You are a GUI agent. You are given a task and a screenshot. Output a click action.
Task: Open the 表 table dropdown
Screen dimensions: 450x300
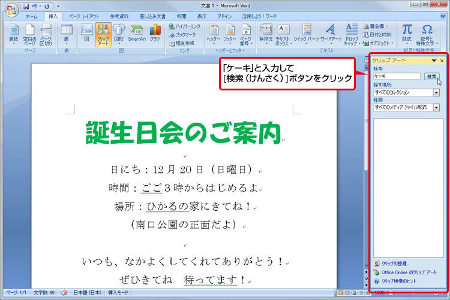(x=66, y=35)
